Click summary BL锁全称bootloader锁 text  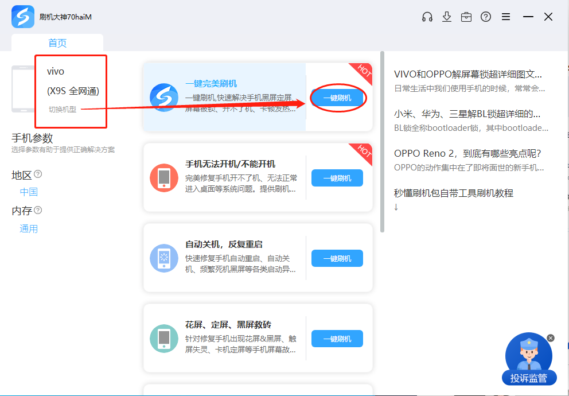471,128
